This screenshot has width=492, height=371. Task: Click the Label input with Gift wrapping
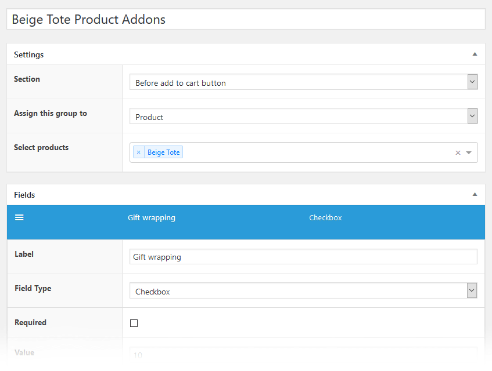click(303, 256)
